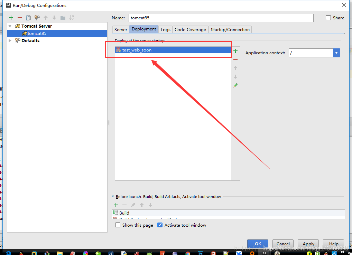Image resolution: width=352 pixels, height=255 pixels.
Task: Click the Apply button
Action: point(308,244)
